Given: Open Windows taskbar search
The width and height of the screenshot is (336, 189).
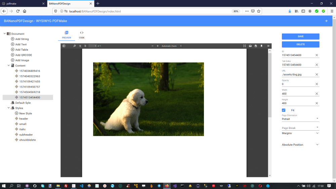Looking at the screenshot, I should coord(11,186).
